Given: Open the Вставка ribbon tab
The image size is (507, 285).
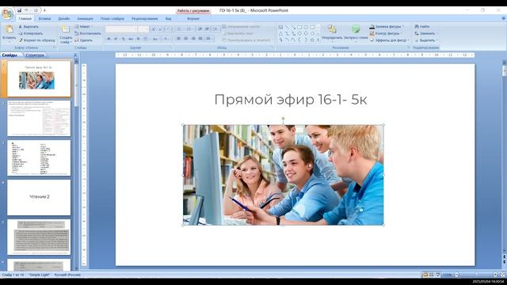Looking at the screenshot, I should coord(44,19).
